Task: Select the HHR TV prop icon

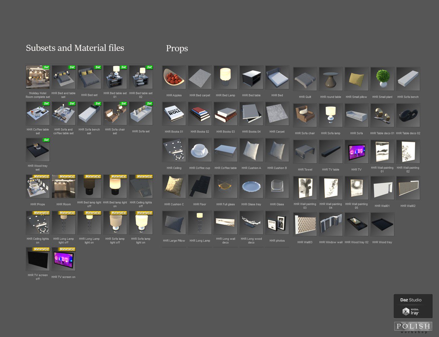Action: tap(357, 152)
